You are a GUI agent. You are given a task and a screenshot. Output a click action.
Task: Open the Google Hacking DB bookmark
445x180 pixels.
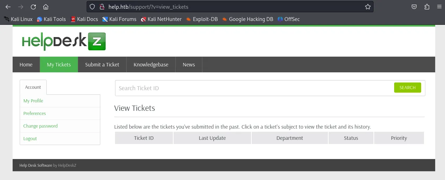tap(248, 19)
